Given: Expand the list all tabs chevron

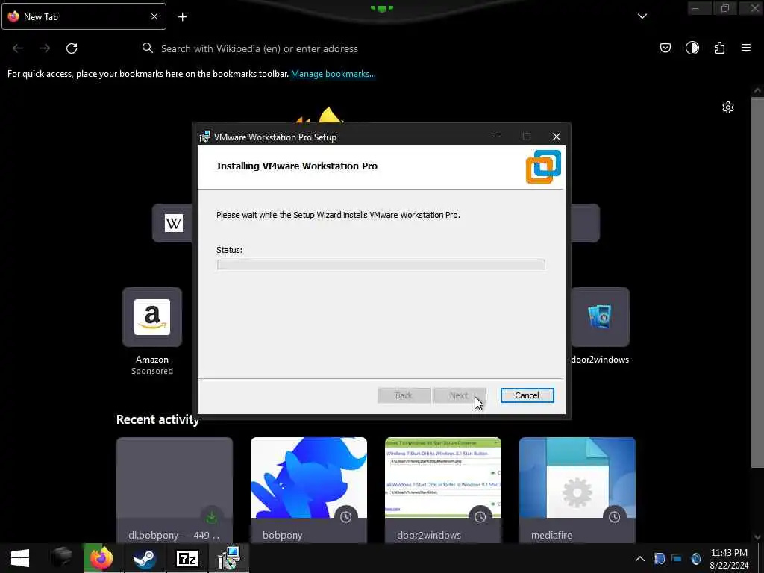Looking at the screenshot, I should tap(642, 16).
